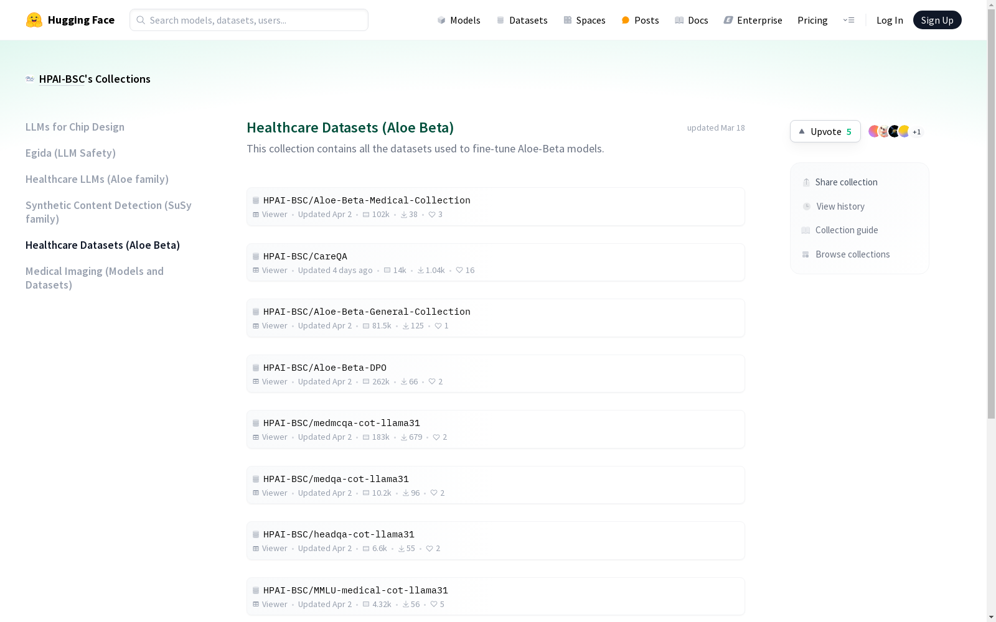Screen dimensions: 996x622
Task: Click the Share collection icon
Action: 806,182
